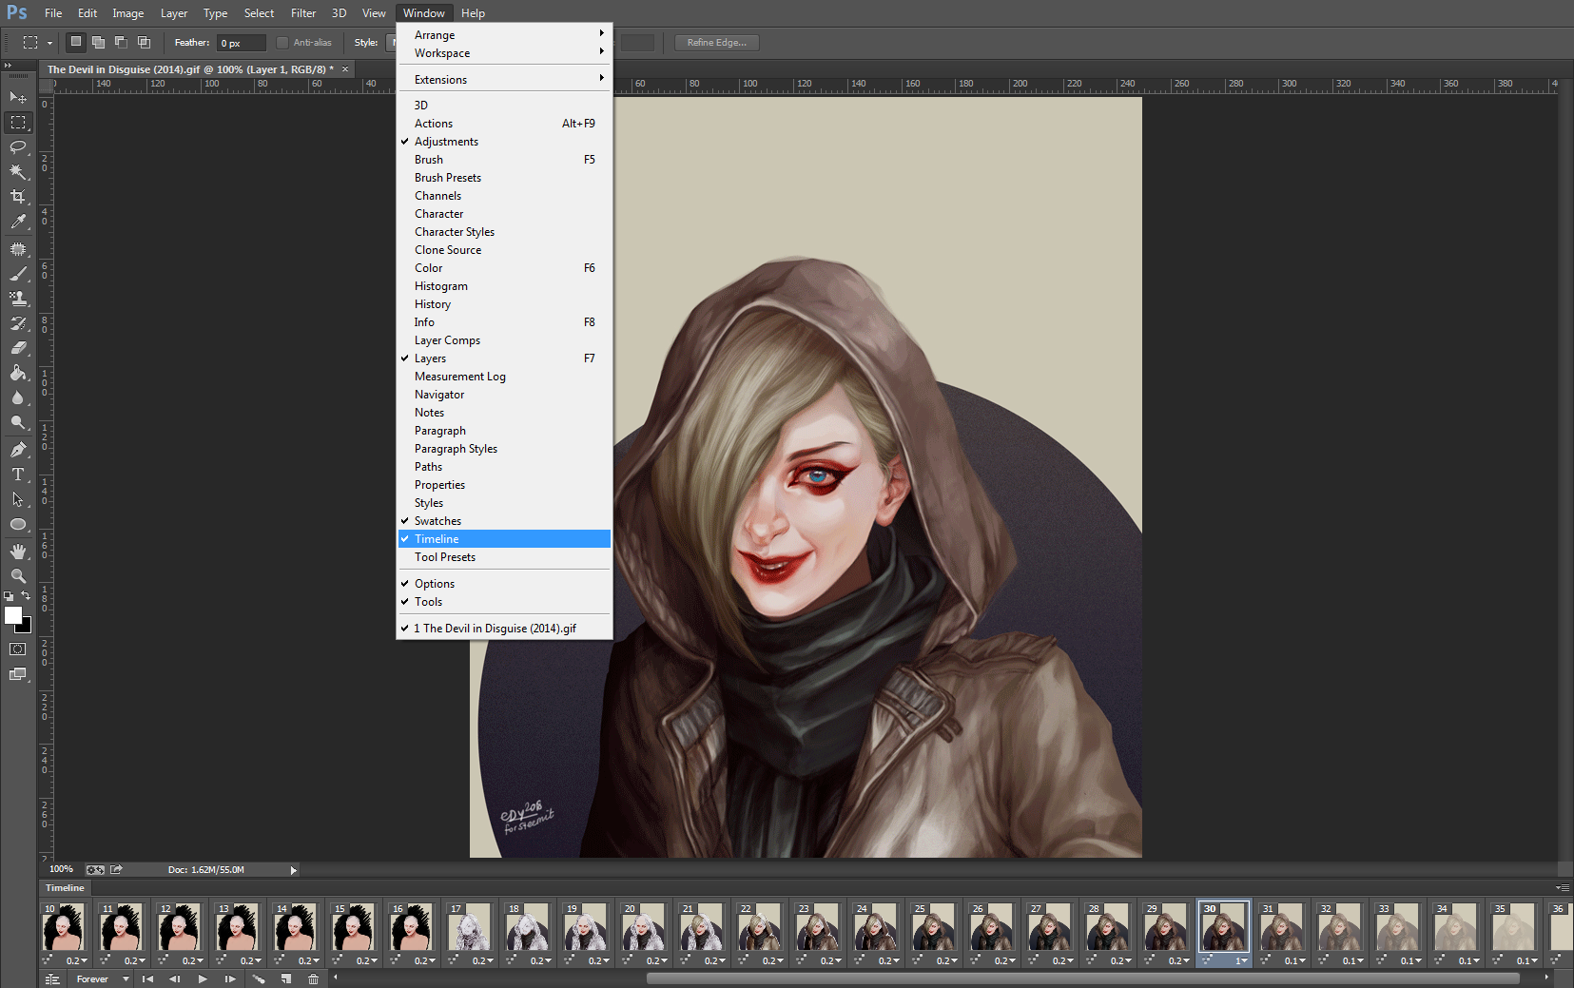
Task: Expand the Extensions submenu
Action: (504, 80)
